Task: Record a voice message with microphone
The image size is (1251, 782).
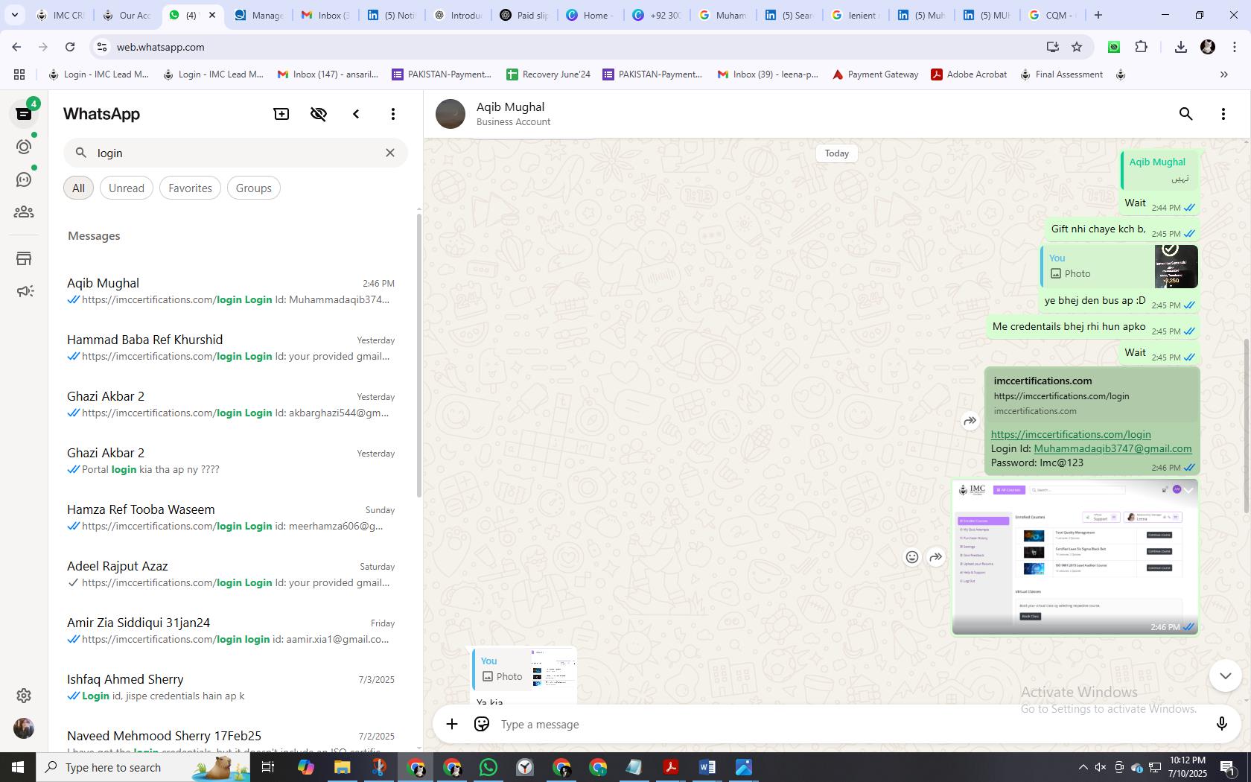Action: [x=1221, y=724]
